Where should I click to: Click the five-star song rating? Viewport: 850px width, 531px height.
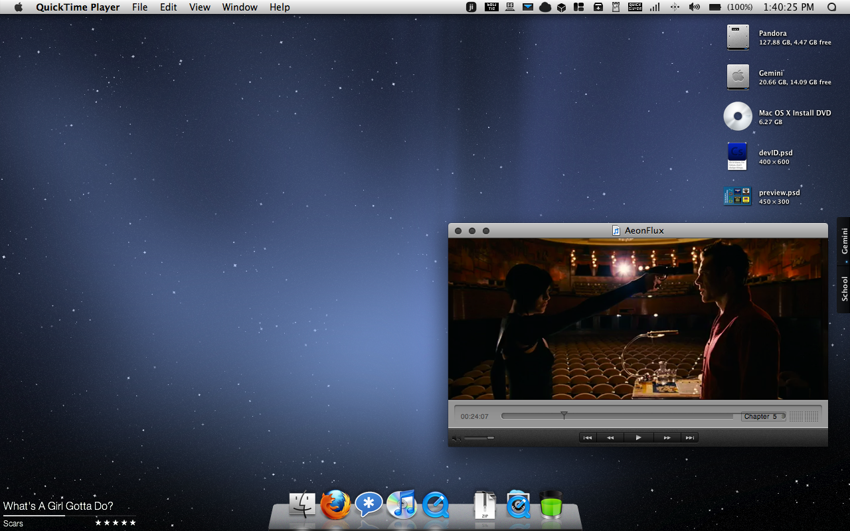point(116,523)
